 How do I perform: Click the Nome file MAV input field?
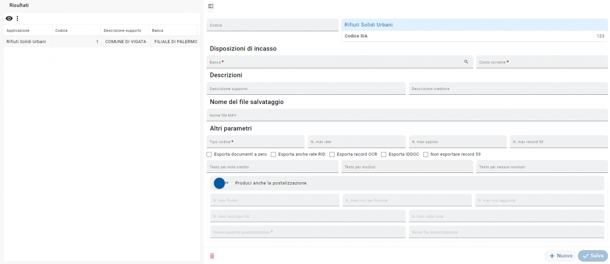tap(407, 116)
